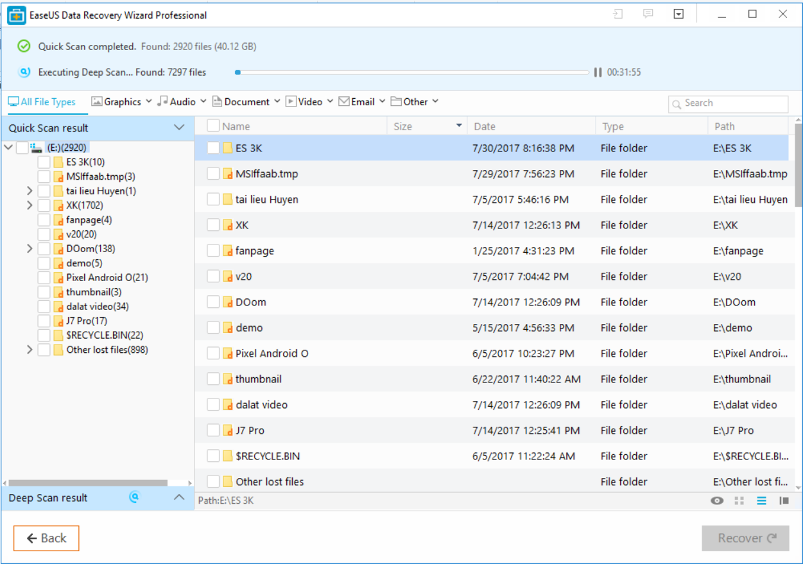
Task: Open the Document filter dropdown
Action: click(x=246, y=101)
